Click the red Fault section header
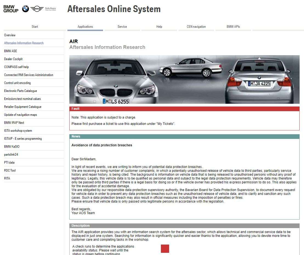This screenshot has width=304, height=255. click(184, 109)
